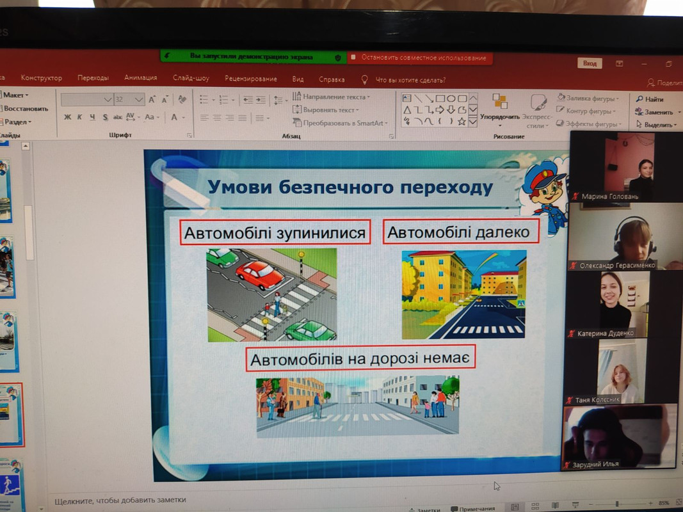
Task: Click the Вход sign-in button
Action: click(x=590, y=63)
